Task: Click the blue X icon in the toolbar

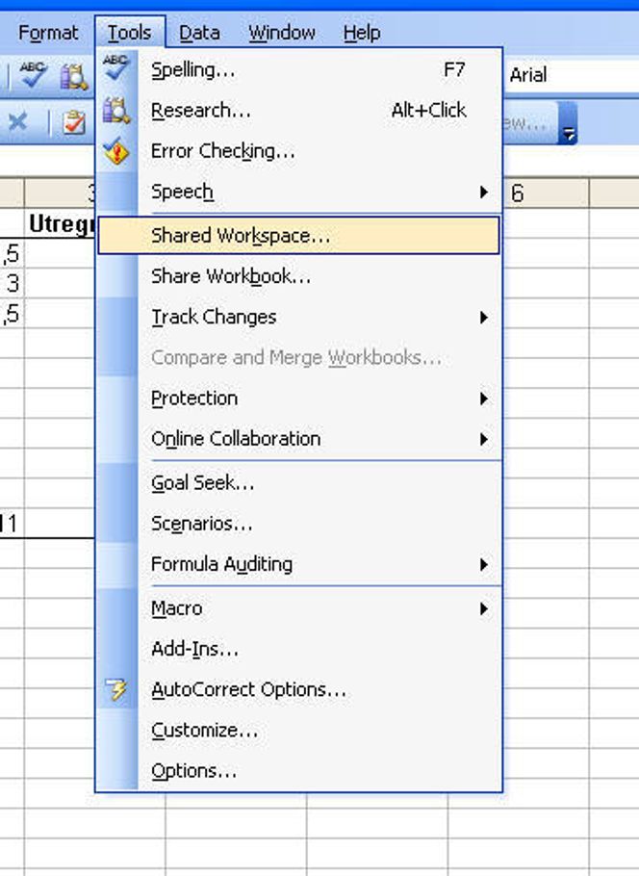Action: pyautogui.click(x=17, y=122)
